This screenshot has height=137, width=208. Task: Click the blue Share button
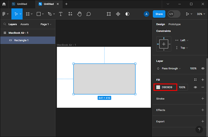(159, 14)
